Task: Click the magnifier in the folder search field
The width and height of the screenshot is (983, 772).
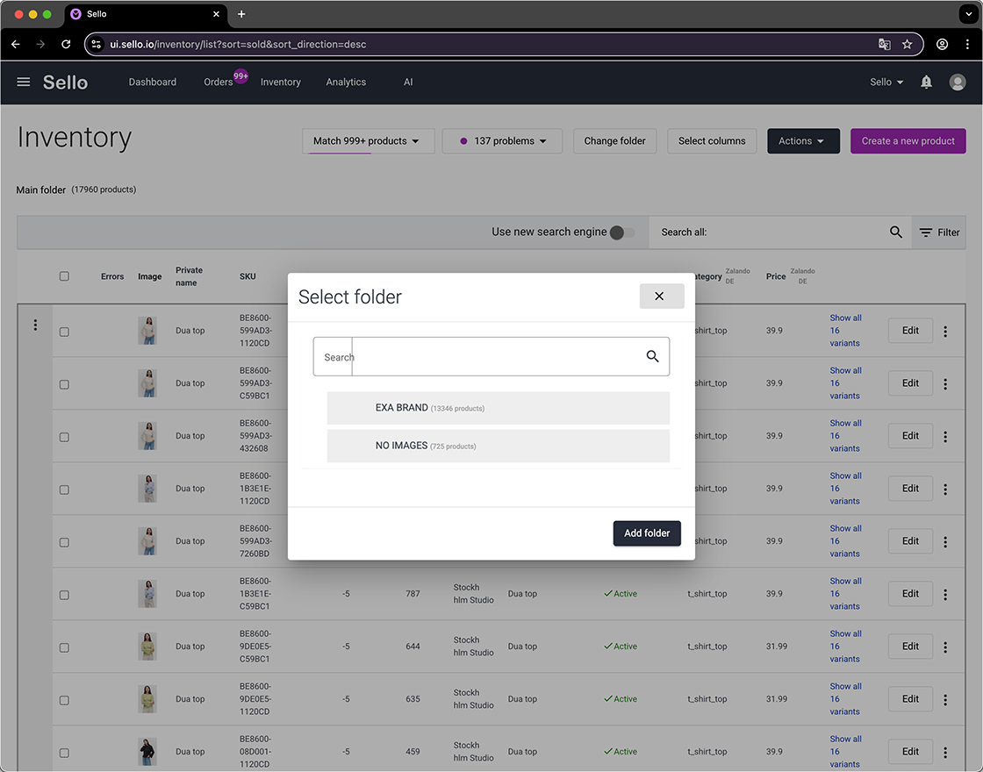Action: (x=652, y=356)
